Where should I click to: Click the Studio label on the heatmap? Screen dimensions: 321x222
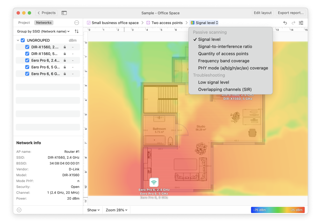coord(201,126)
